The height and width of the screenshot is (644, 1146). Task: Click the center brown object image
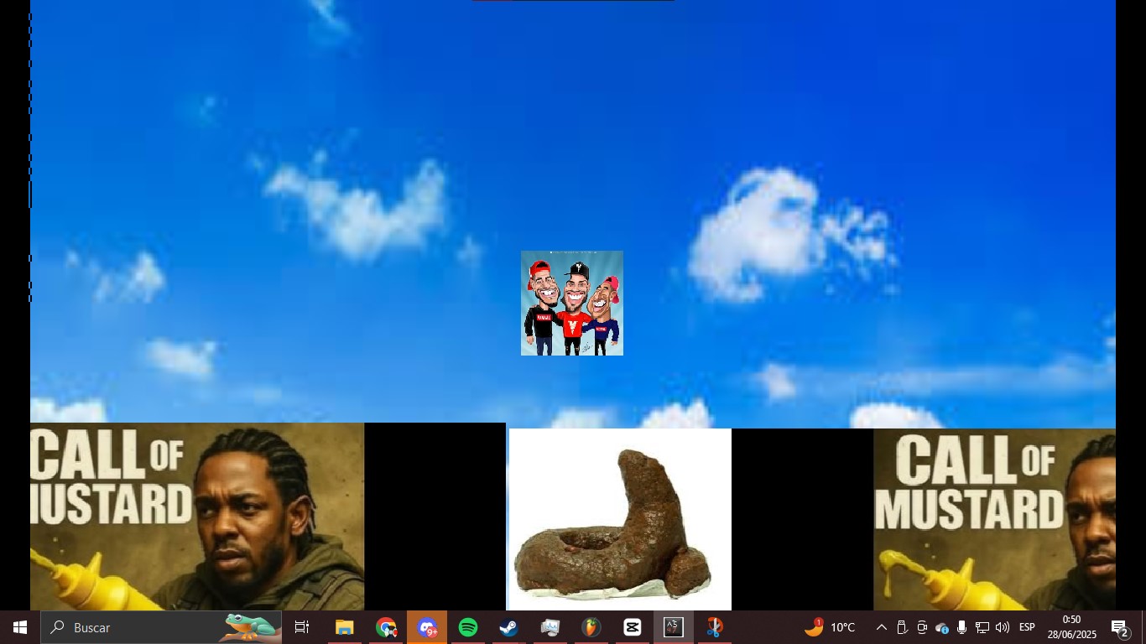[620, 519]
